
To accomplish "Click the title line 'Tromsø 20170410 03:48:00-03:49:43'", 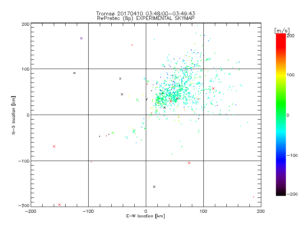I will click(x=145, y=13).
